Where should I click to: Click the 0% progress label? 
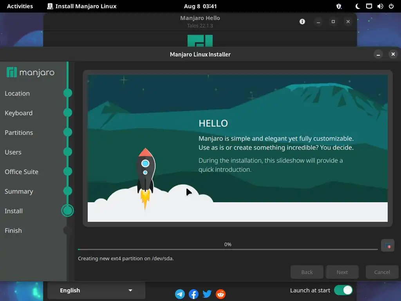(x=228, y=245)
